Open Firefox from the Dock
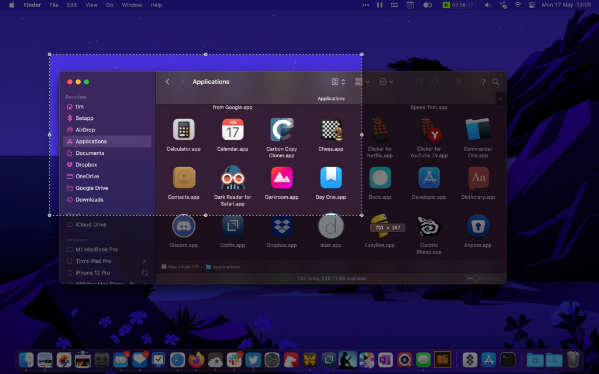The height and width of the screenshot is (374, 599). click(x=197, y=360)
